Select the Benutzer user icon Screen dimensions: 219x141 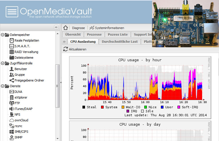11,69
